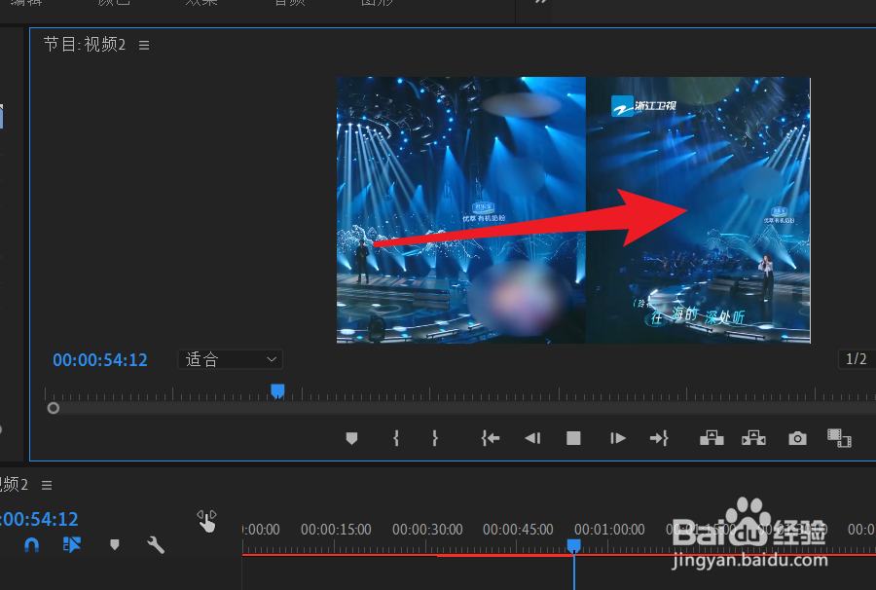Click the Extract button
Image resolution: width=876 pixels, height=590 pixels.
(753, 438)
